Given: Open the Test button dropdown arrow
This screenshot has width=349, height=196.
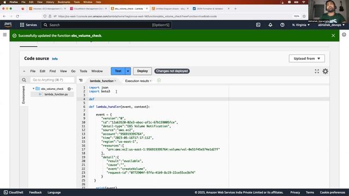Looking at the screenshot, I should tap(128, 71).
